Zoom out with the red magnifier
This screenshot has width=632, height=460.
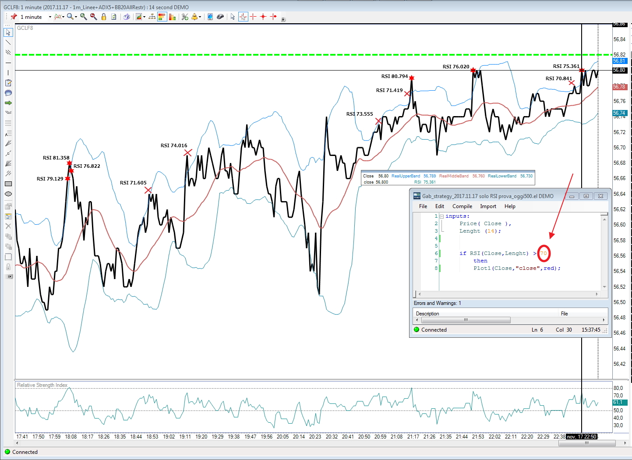[x=93, y=17]
